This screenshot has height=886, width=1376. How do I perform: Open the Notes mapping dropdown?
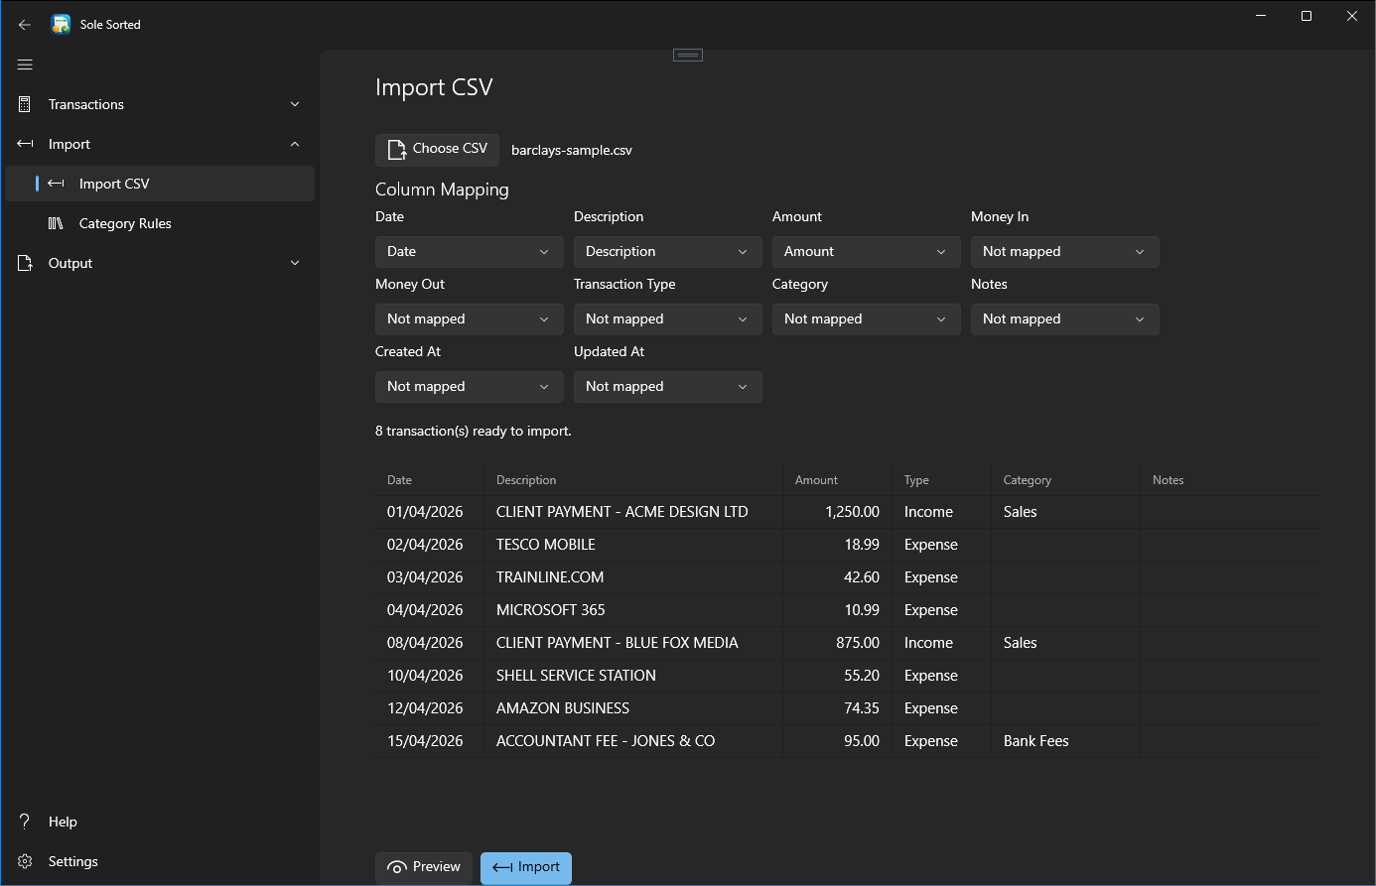pyautogui.click(x=1065, y=319)
